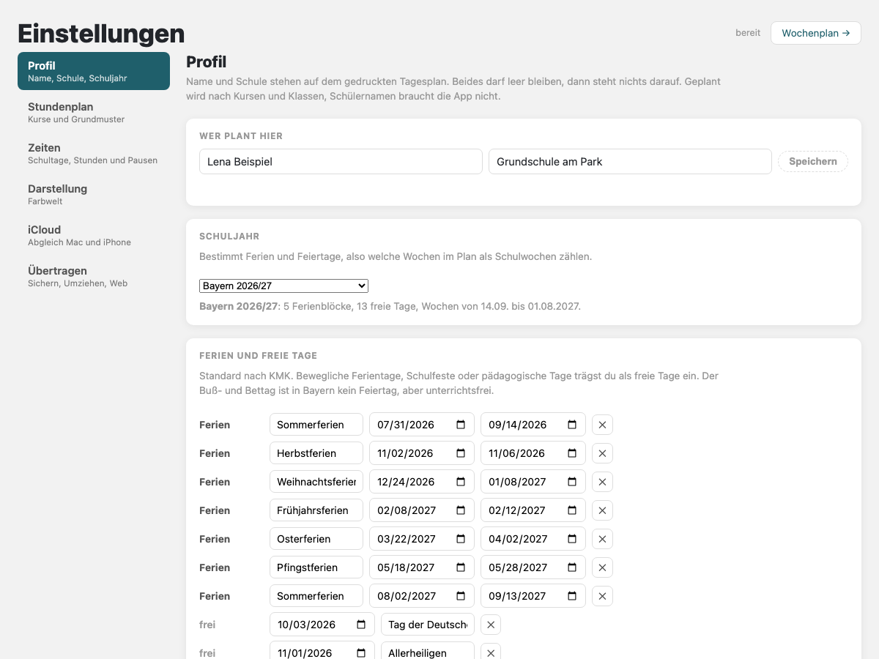Click the 'WER PLANT HIER' section label
The height and width of the screenshot is (659, 879).
click(x=241, y=136)
